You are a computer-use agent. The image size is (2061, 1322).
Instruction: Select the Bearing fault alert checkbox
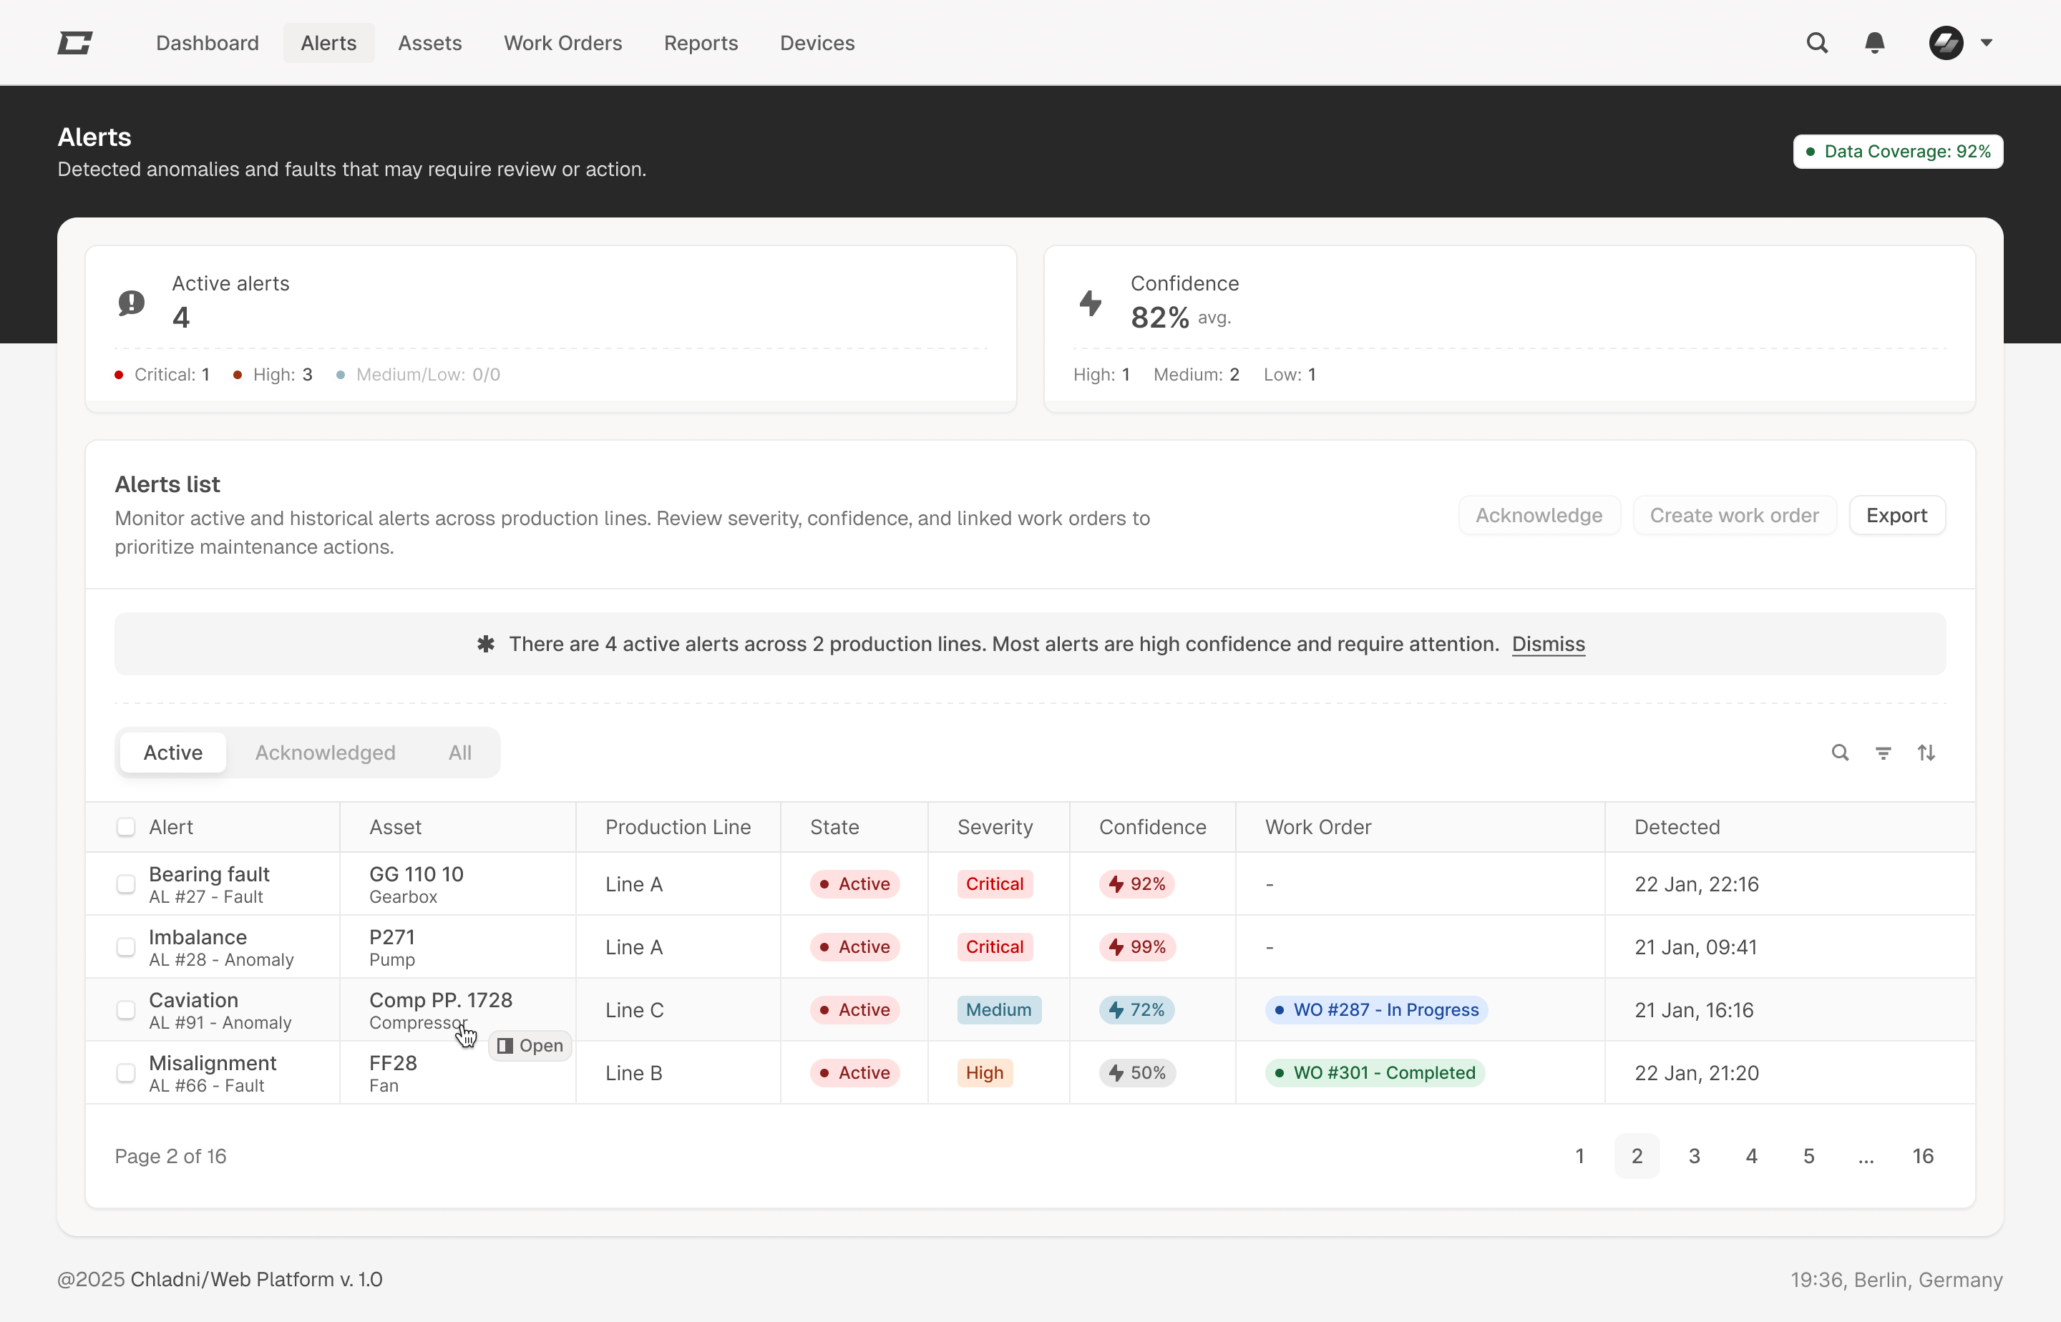pyautogui.click(x=126, y=884)
